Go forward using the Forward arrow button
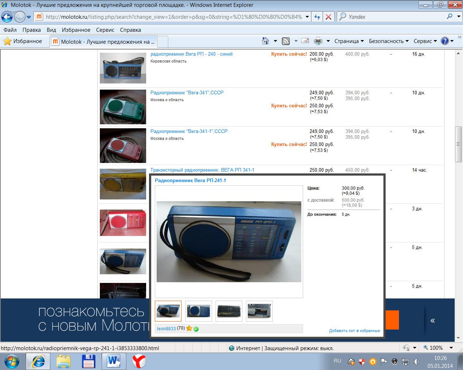The width and height of the screenshot is (463, 370). pos(20,17)
